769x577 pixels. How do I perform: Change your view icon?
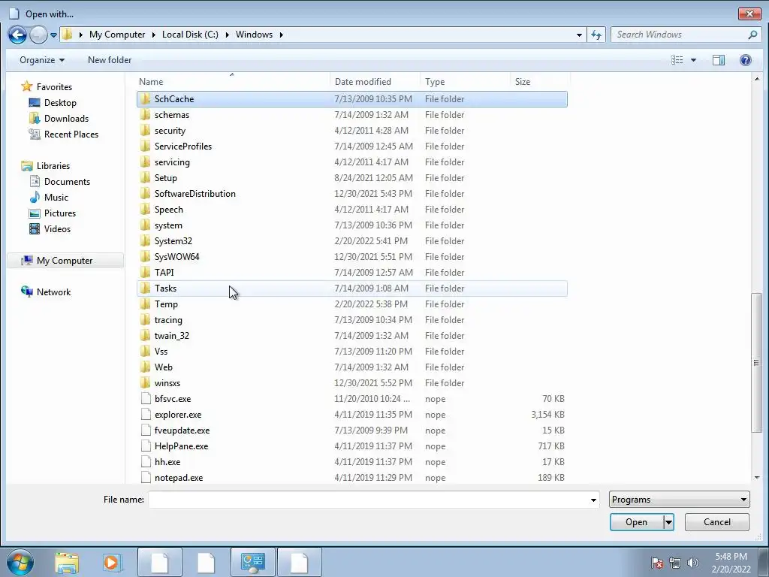click(x=677, y=60)
